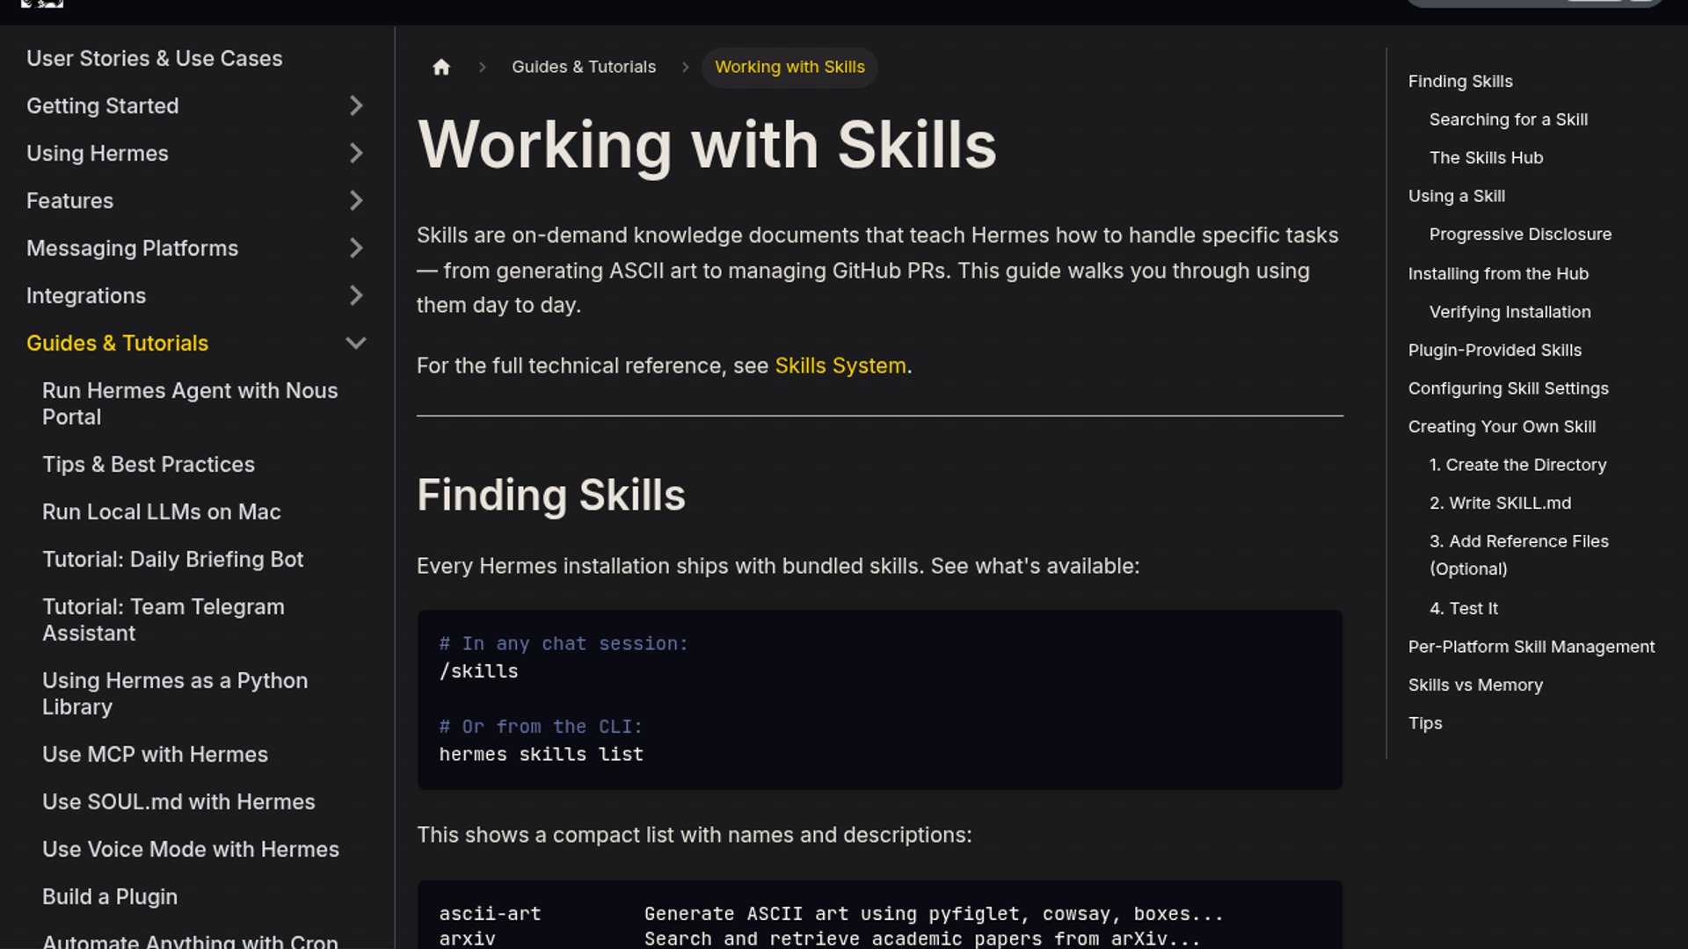Jump to 4. Test It
The image size is (1688, 949).
(1464, 609)
